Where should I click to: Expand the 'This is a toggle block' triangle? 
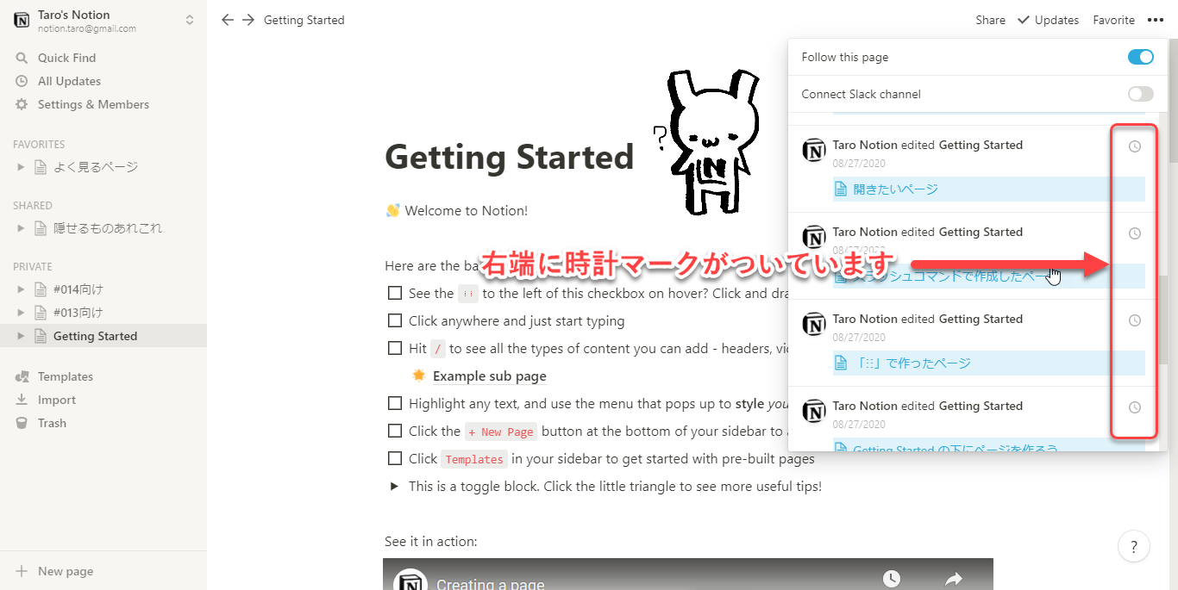[394, 486]
